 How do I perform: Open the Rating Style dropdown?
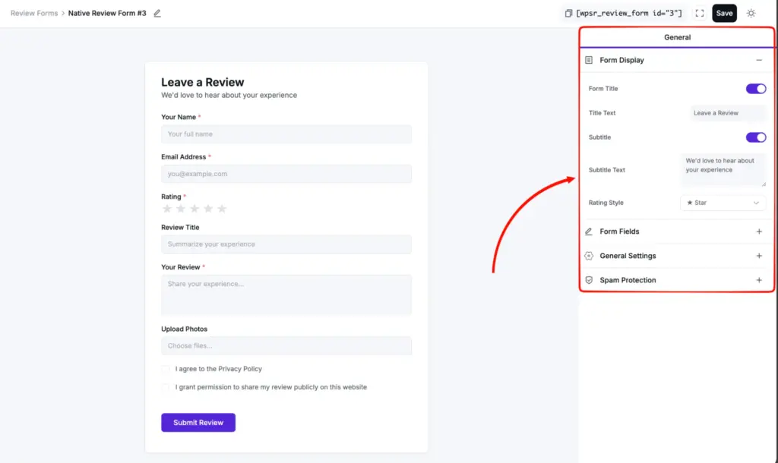click(723, 203)
